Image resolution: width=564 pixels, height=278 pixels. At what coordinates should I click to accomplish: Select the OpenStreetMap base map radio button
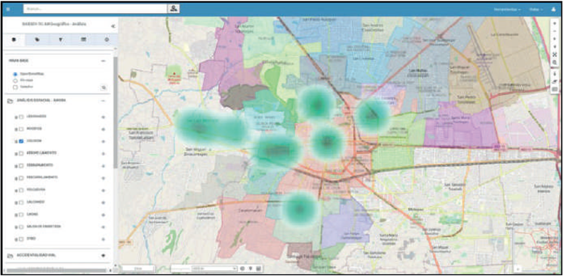tap(15, 74)
